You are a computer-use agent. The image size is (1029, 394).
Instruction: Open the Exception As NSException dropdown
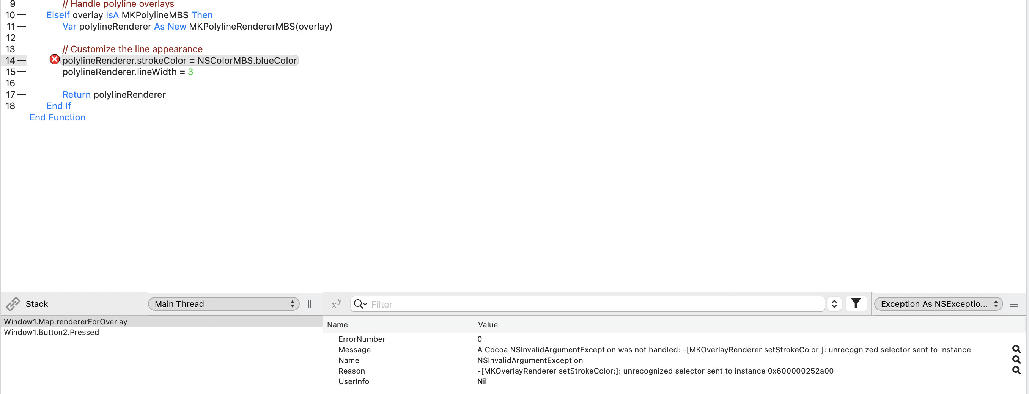[938, 304]
